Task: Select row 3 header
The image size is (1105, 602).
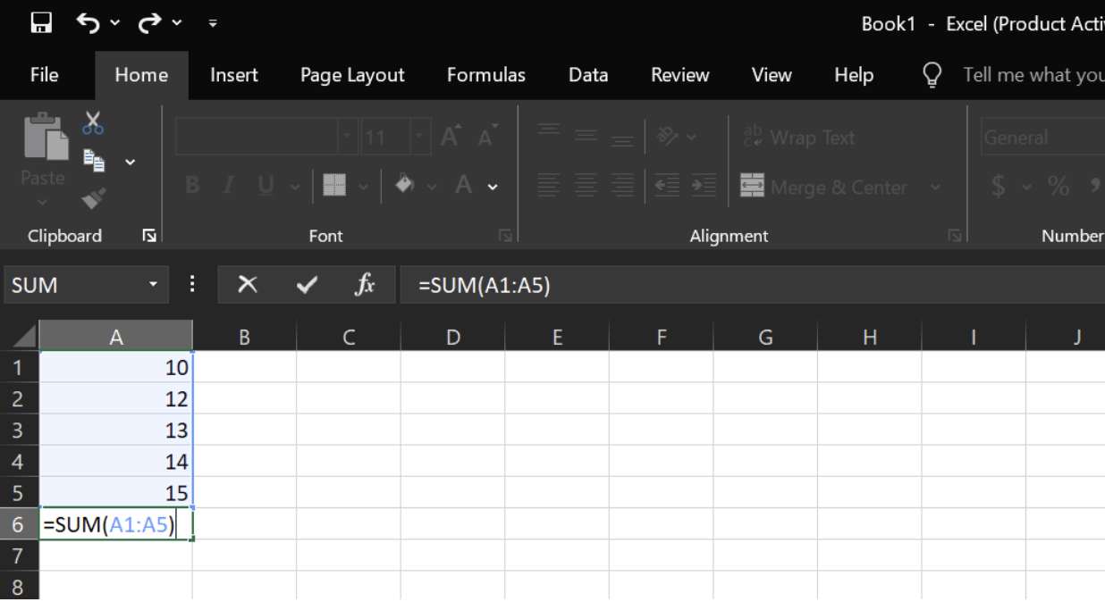Action: click(18, 430)
